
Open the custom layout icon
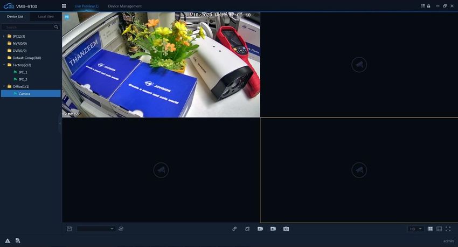point(439,229)
